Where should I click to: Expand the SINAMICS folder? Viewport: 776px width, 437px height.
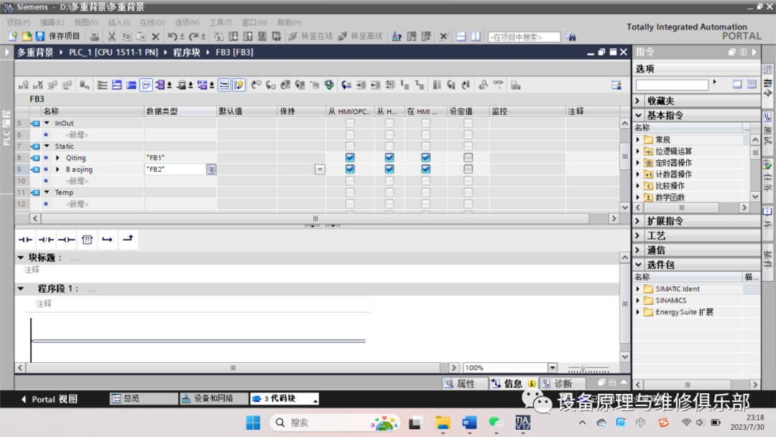tap(638, 300)
